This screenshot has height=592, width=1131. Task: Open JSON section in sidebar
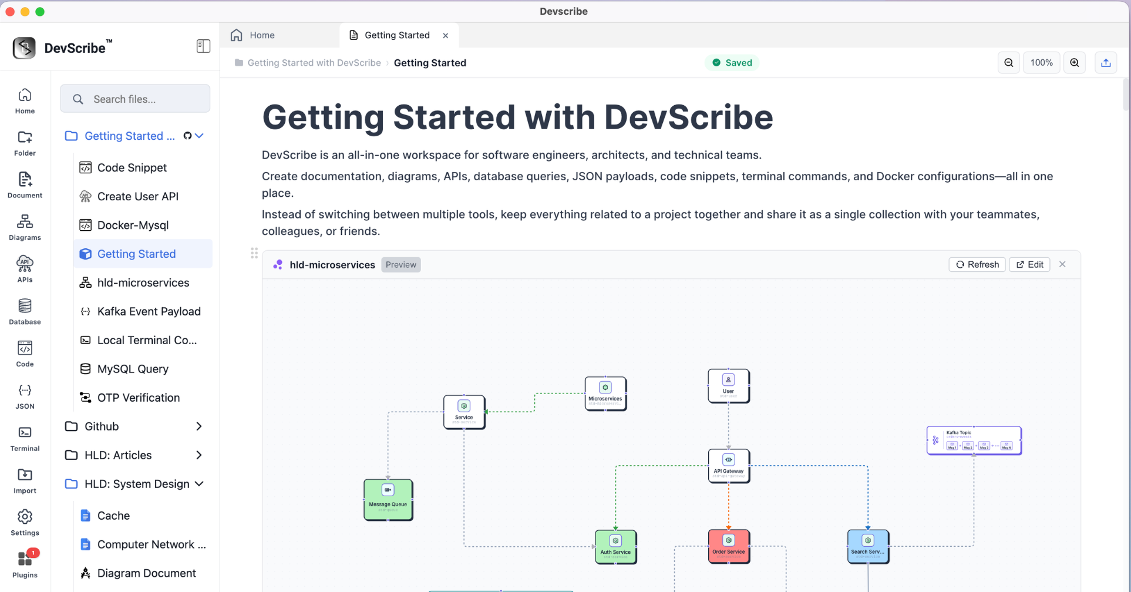tap(25, 396)
